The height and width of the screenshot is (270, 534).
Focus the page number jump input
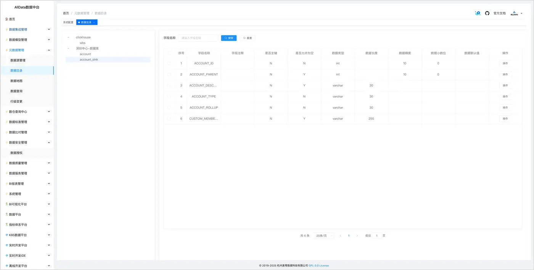[376, 236]
